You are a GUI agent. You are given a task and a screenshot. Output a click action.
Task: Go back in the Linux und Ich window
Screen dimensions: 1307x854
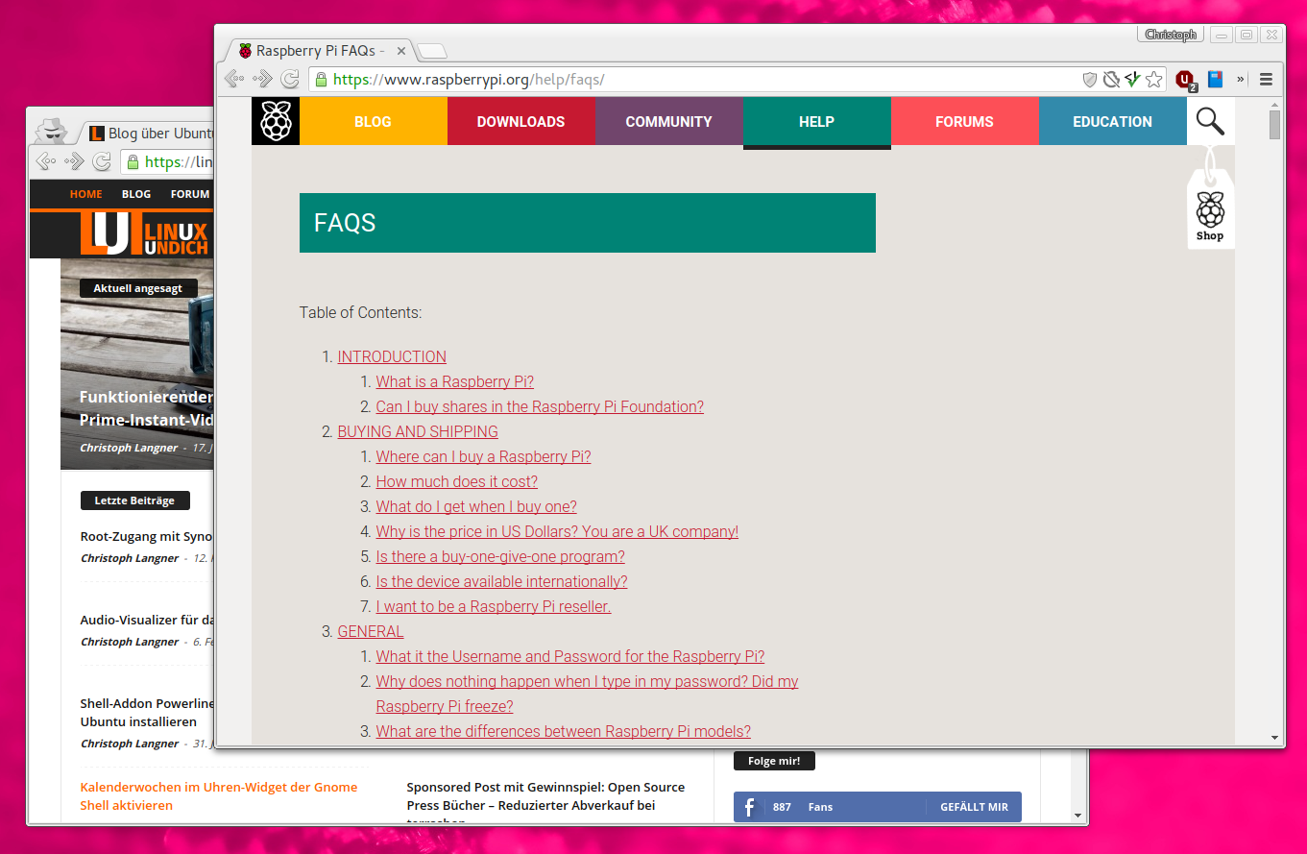pos(45,162)
